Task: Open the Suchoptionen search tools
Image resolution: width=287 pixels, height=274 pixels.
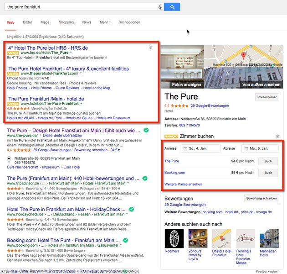Action: point(129,22)
